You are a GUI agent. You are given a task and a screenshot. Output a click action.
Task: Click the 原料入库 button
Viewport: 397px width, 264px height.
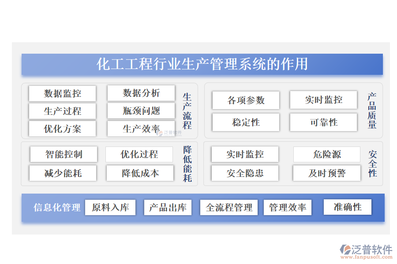pos(110,207)
